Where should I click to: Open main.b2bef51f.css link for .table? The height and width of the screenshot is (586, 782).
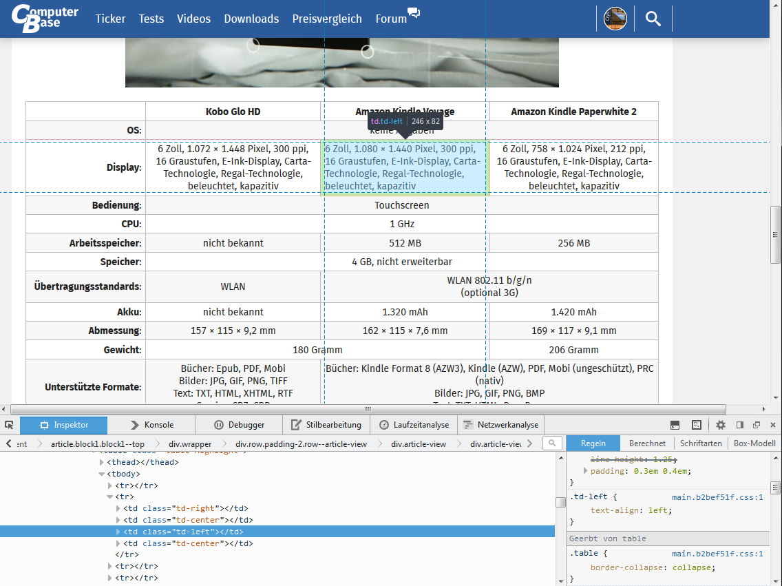(717, 553)
